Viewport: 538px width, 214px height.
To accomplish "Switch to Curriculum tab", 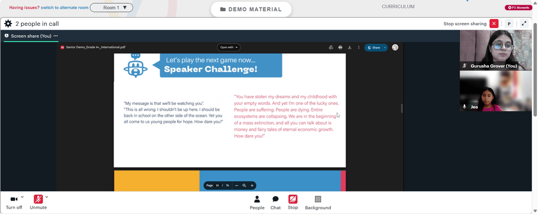I will coord(398,6).
